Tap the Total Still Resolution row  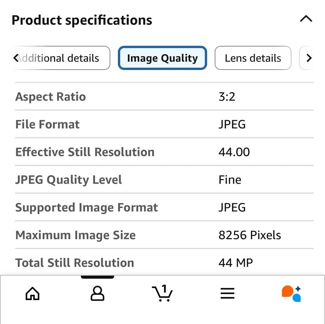(164, 262)
